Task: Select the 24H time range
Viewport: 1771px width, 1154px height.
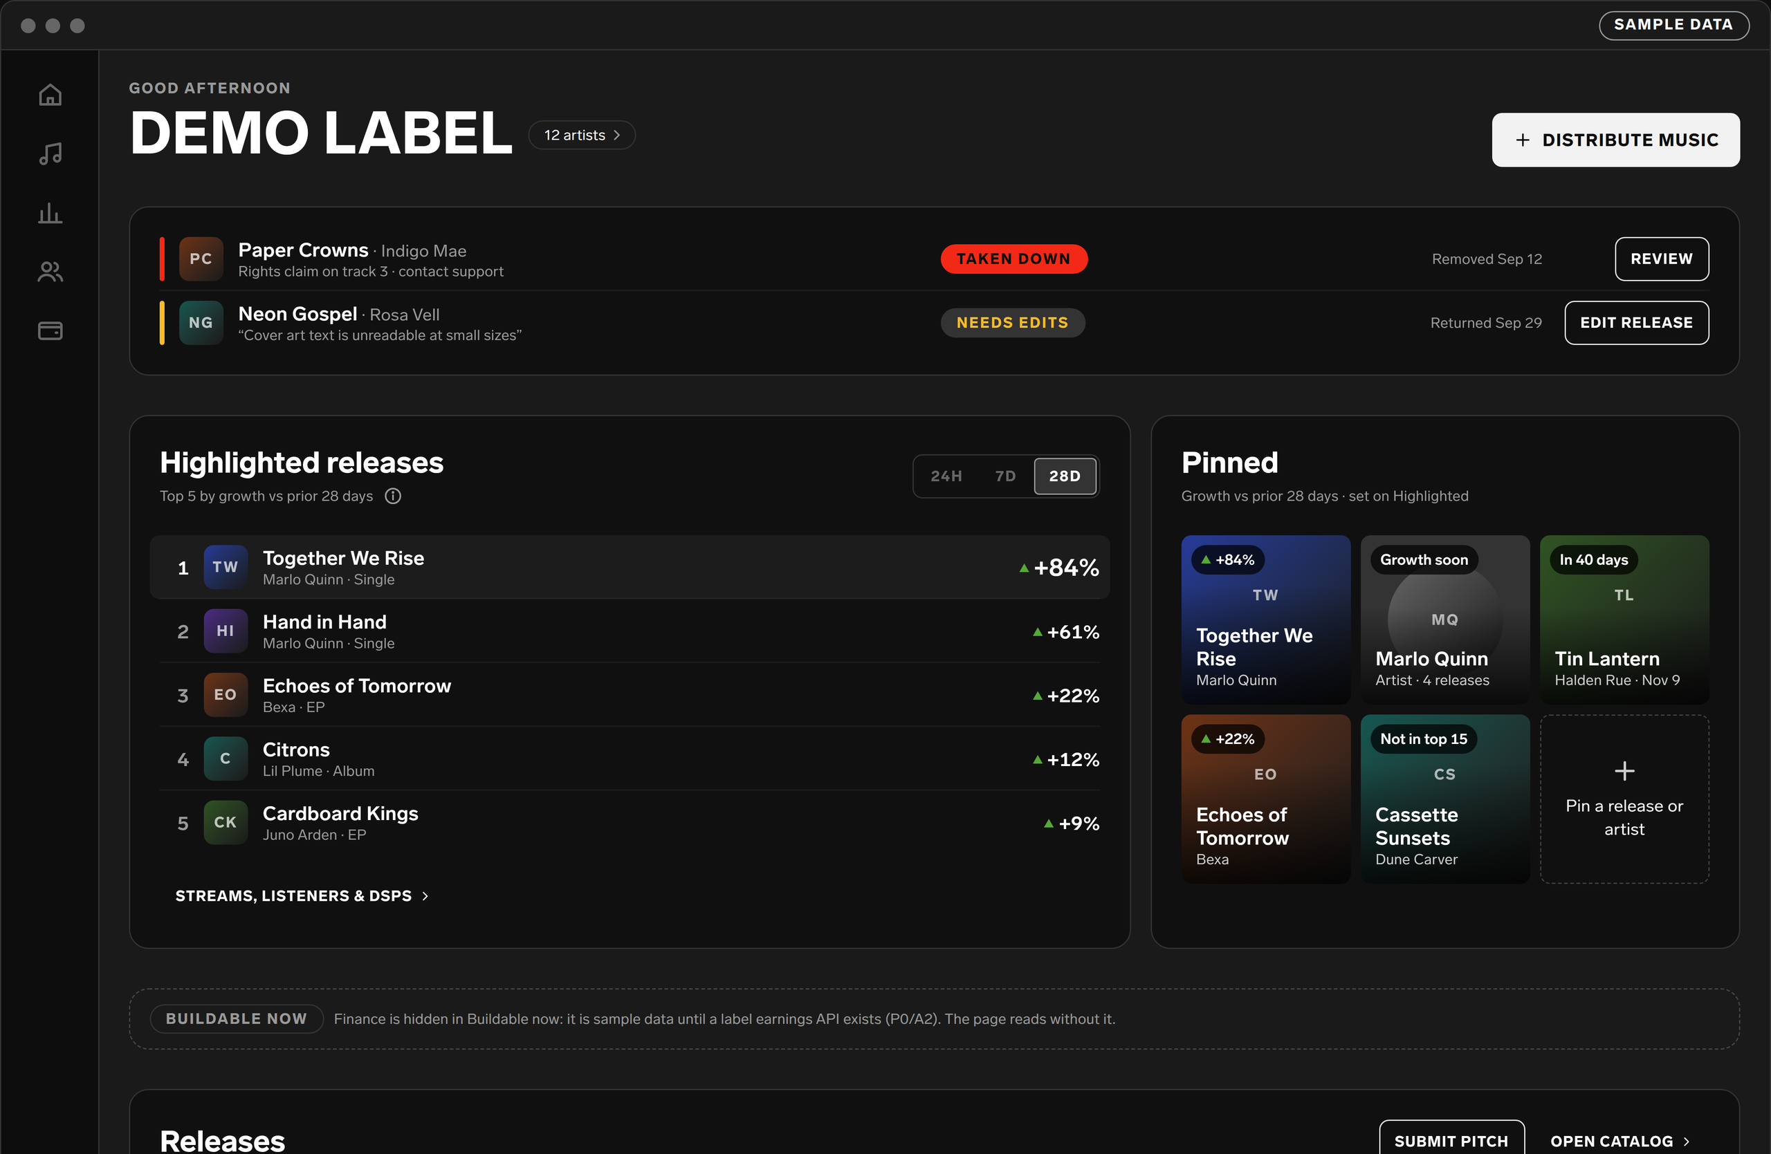Action: click(x=946, y=476)
